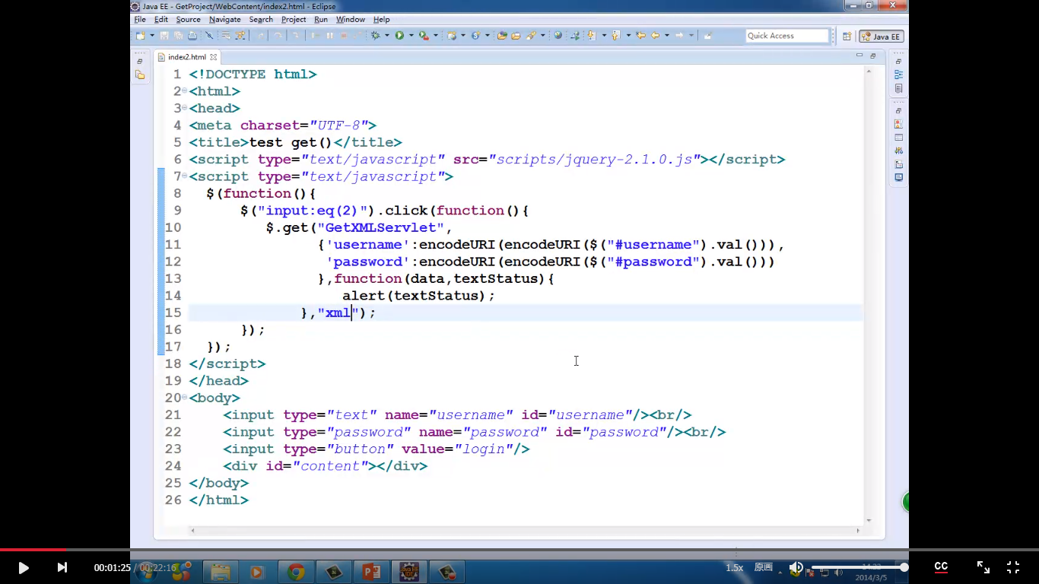This screenshot has height=584, width=1039.
Task: Click the 原画 quality button
Action: (x=763, y=567)
